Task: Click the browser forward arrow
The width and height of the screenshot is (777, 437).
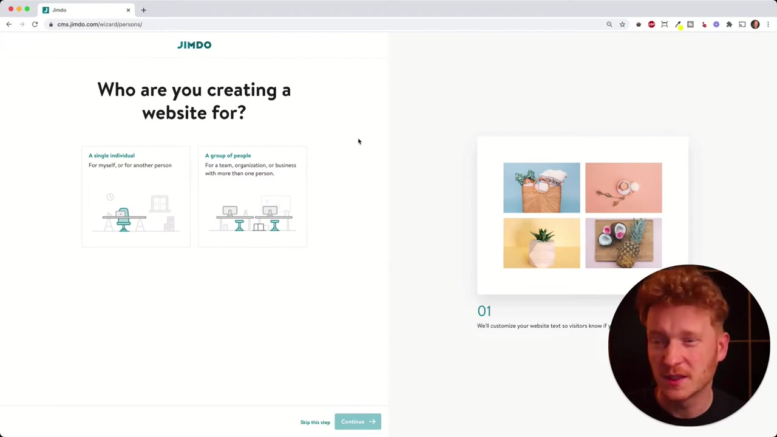Action: click(x=22, y=24)
